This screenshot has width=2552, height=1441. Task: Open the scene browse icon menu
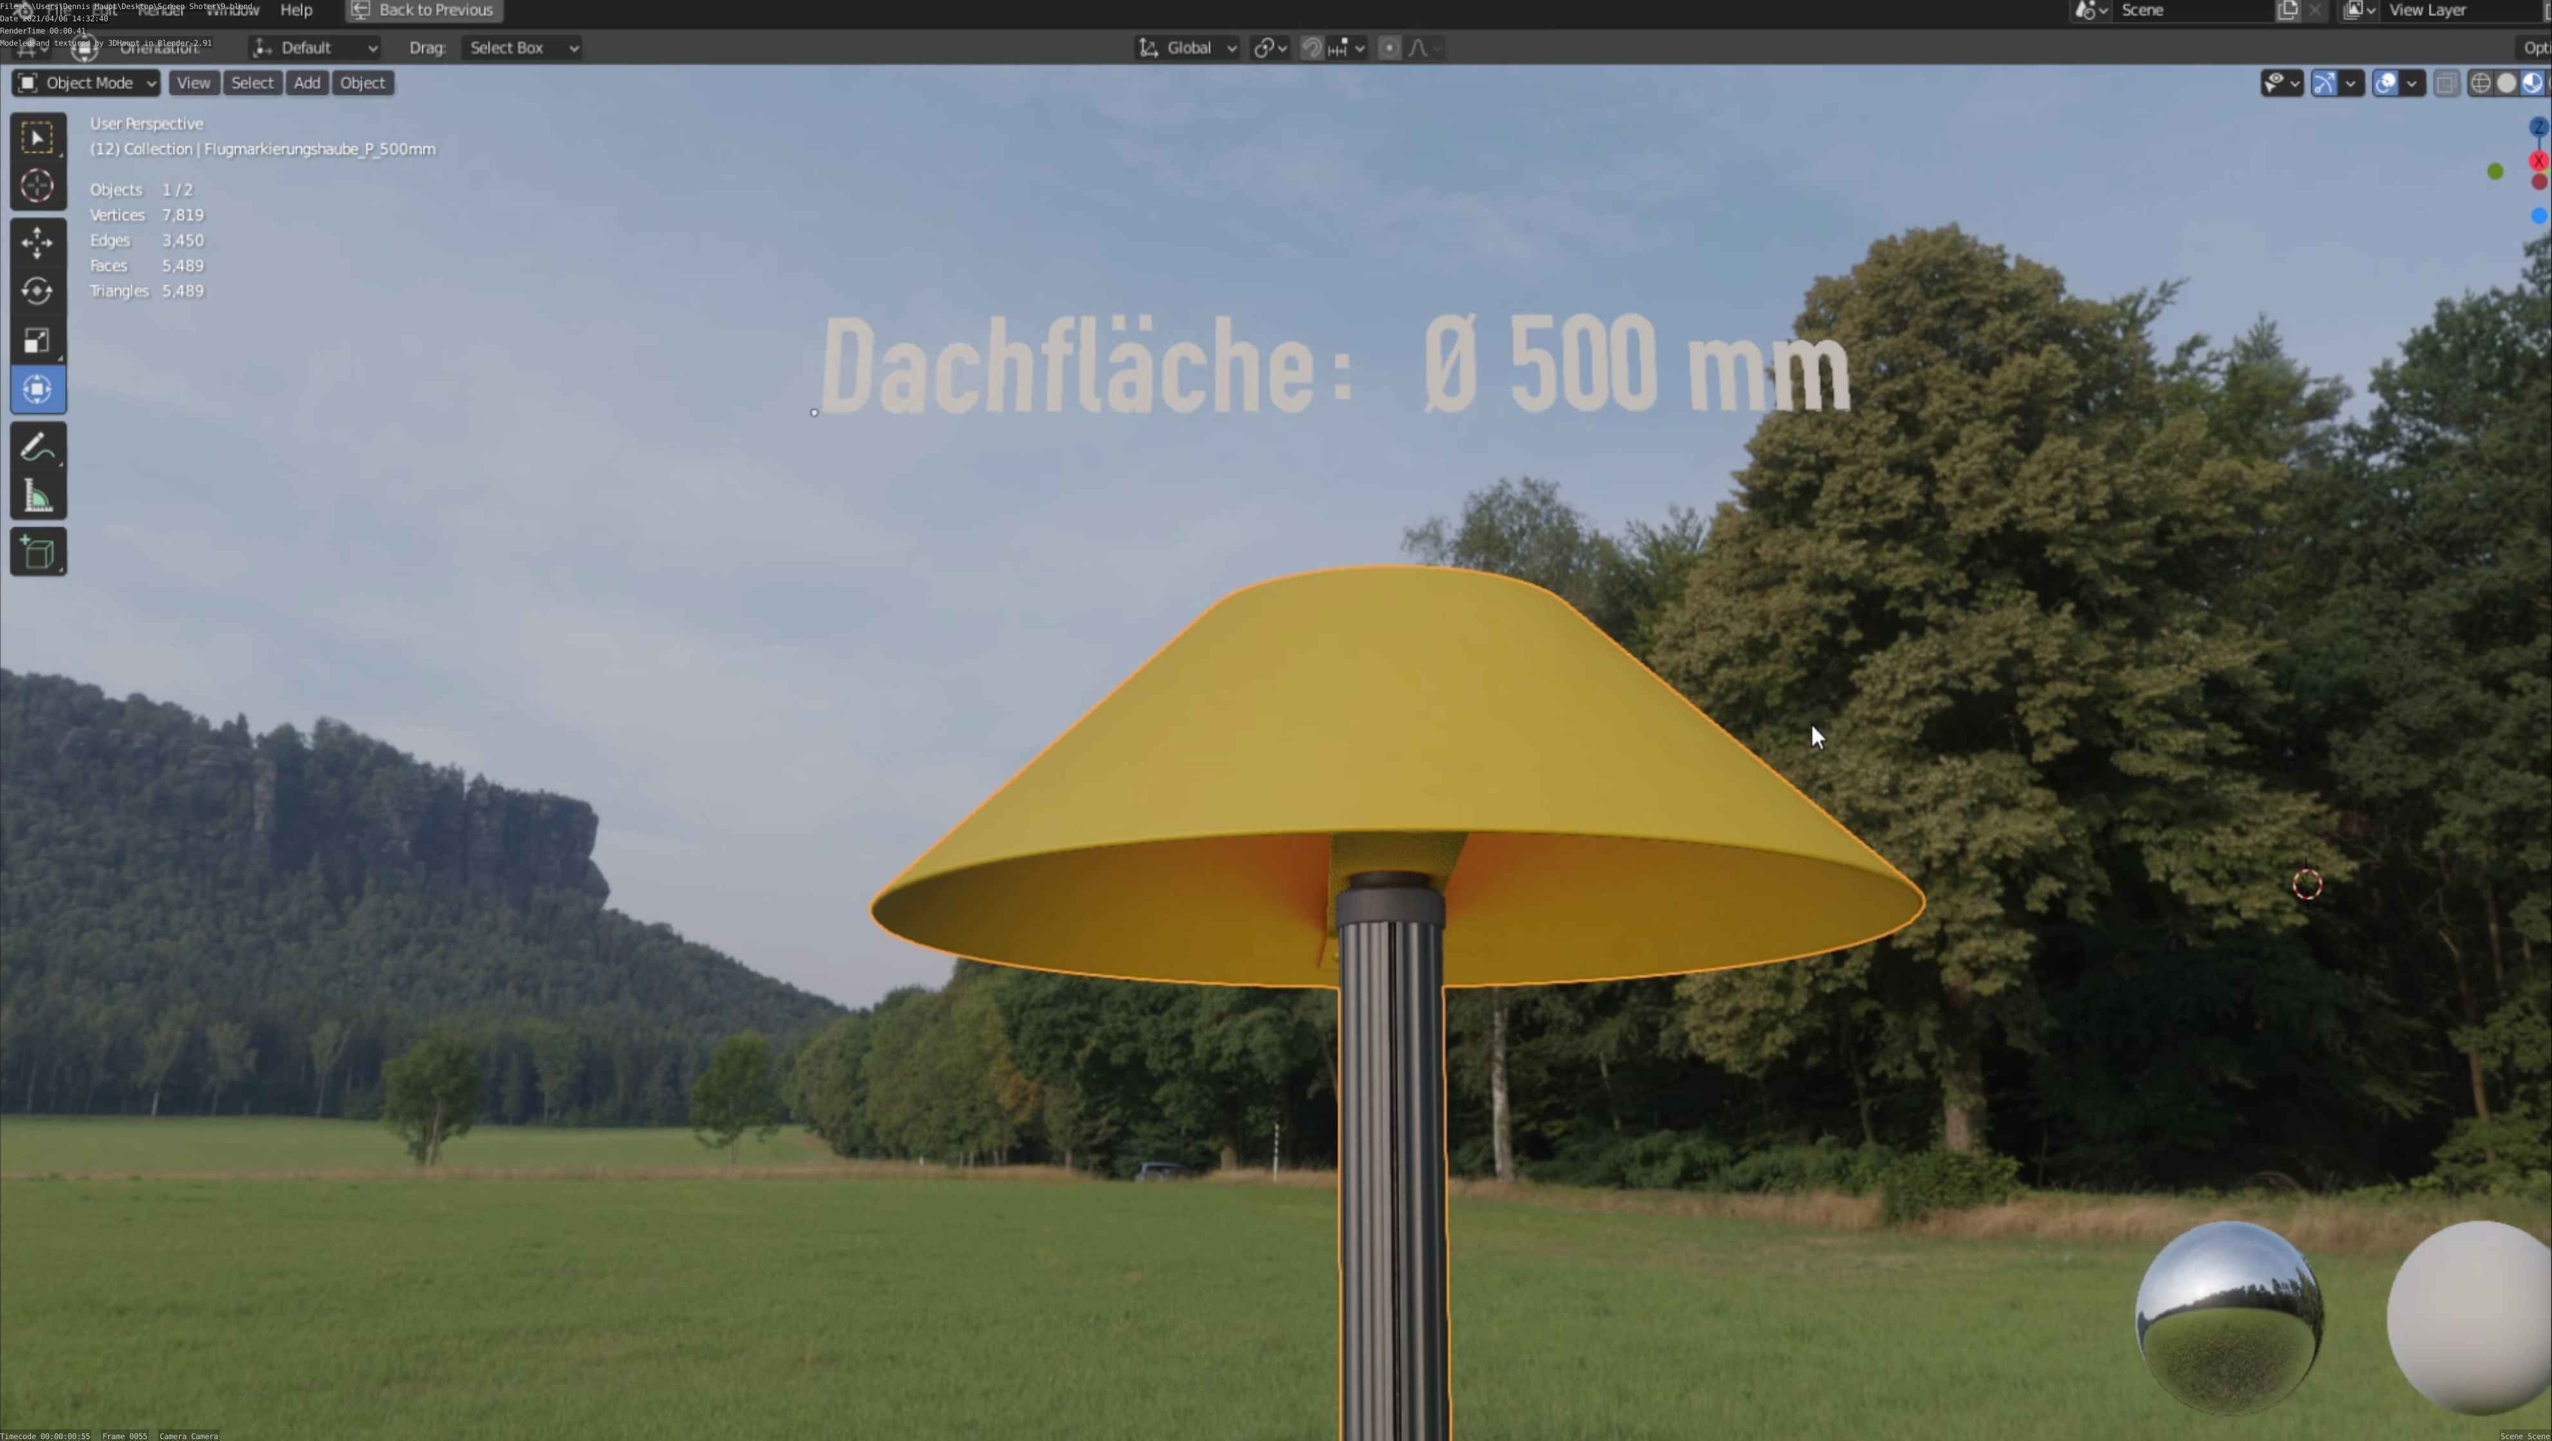pos(2091,10)
